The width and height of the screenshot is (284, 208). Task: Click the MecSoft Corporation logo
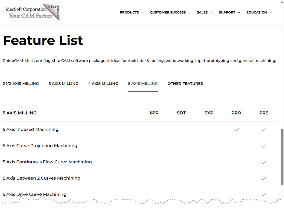coord(32,12)
